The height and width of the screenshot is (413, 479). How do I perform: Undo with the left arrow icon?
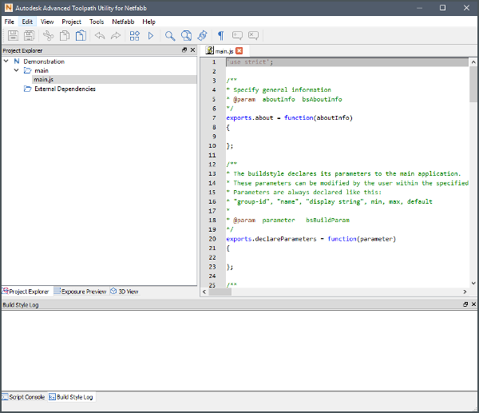(100, 36)
